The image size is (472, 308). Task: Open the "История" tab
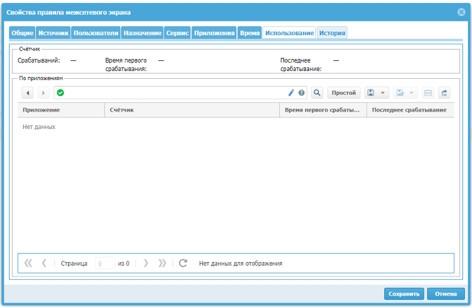(332, 33)
